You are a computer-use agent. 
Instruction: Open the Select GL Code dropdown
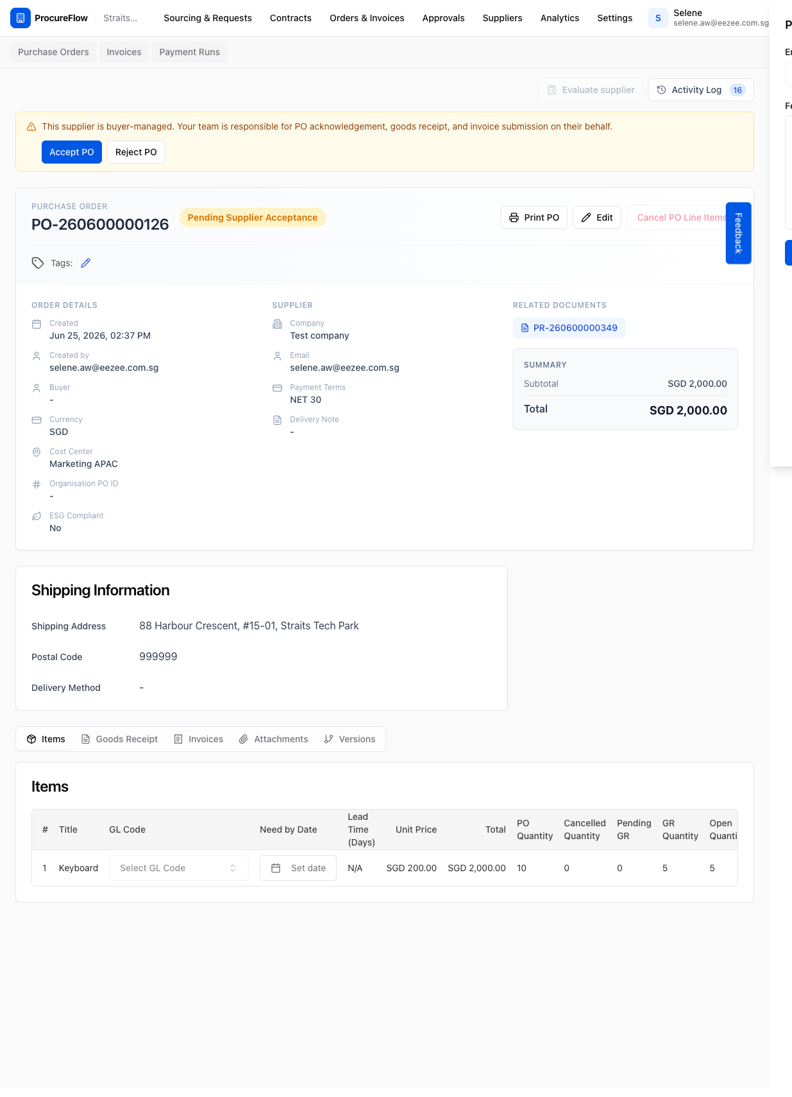178,868
